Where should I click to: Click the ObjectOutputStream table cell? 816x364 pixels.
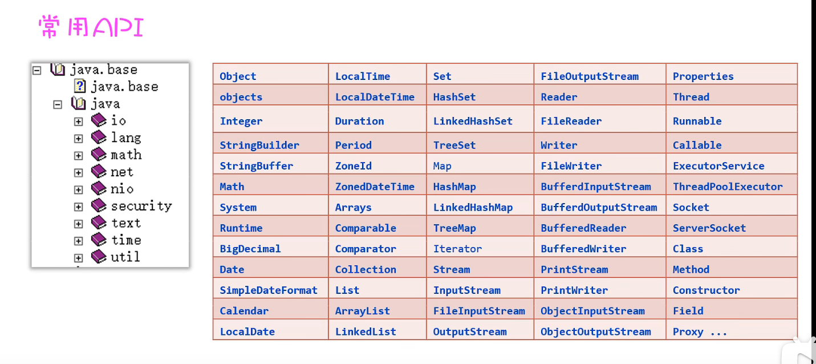[595, 331]
